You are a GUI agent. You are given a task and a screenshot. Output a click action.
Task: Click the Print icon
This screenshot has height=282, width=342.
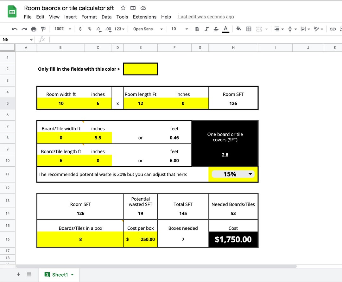(34, 29)
